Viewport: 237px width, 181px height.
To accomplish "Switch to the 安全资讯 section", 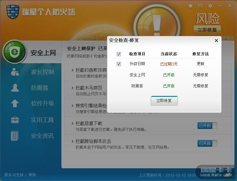I will (x=42, y=136).
